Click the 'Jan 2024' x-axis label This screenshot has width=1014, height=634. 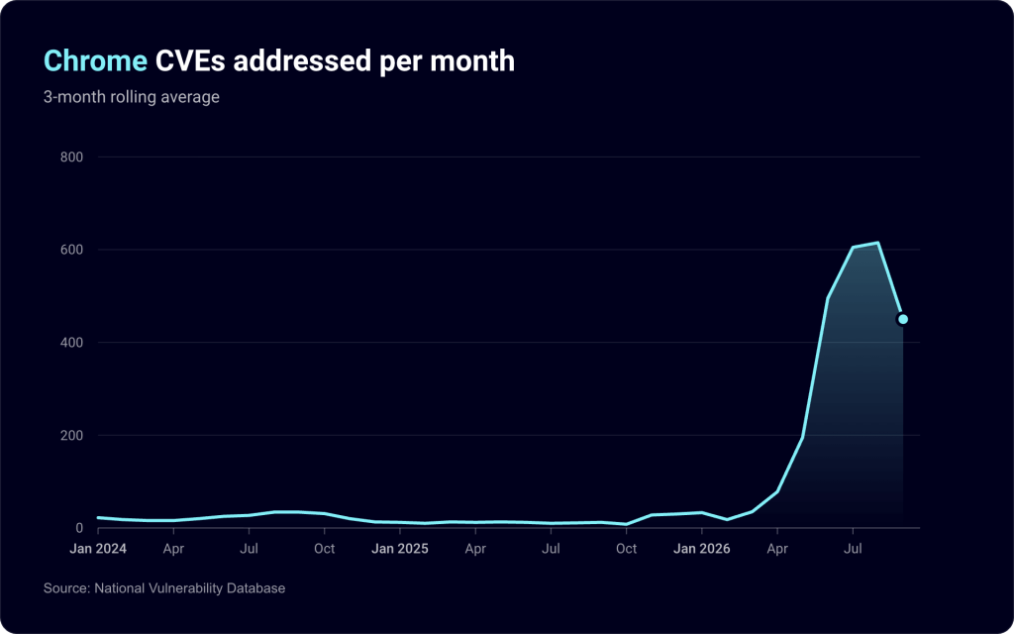point(98,549)
